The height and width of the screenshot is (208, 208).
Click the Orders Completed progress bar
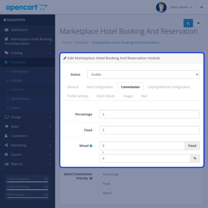27,182
